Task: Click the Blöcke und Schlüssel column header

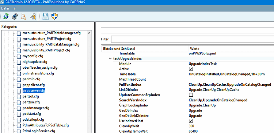Action: pyautogui.click(x=145, y=49)
